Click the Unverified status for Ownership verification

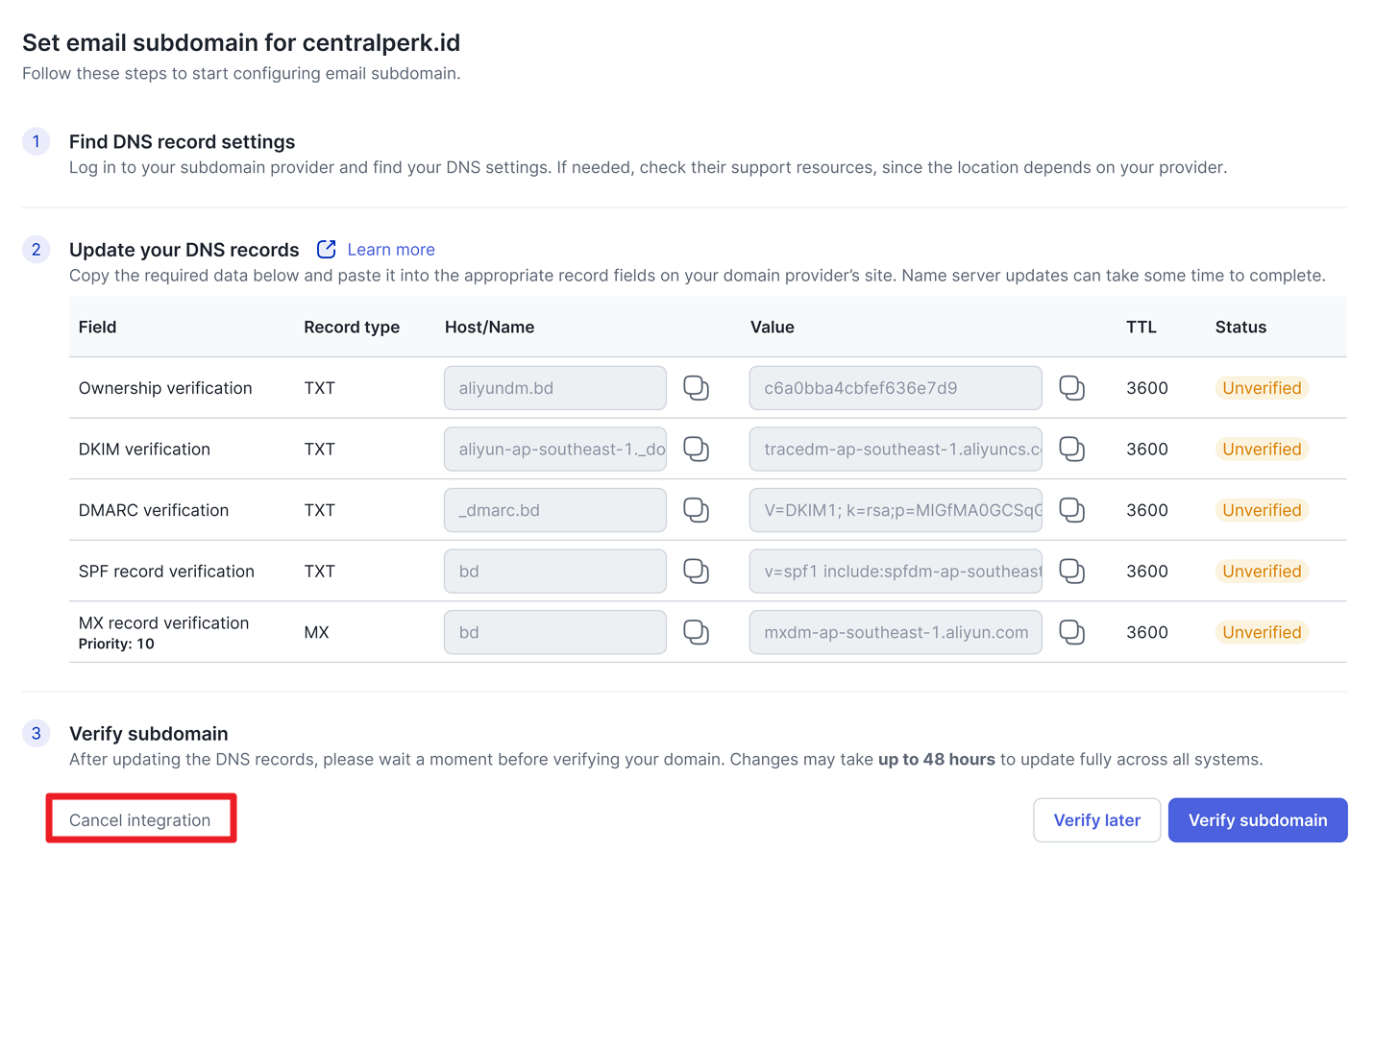pyautogui.click(x=1261, y=388)
